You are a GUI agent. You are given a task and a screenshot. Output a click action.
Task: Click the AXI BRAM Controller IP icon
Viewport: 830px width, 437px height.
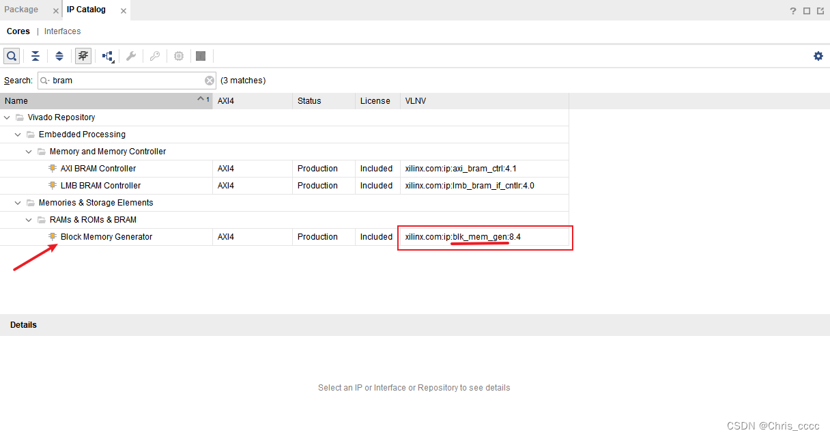[52, 168]
